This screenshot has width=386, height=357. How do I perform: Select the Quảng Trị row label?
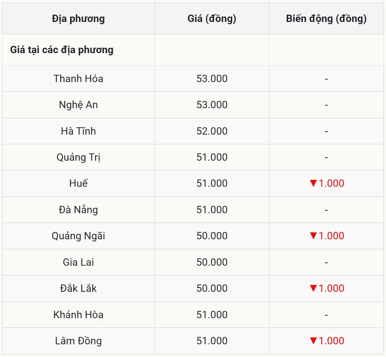pos(78,157)
